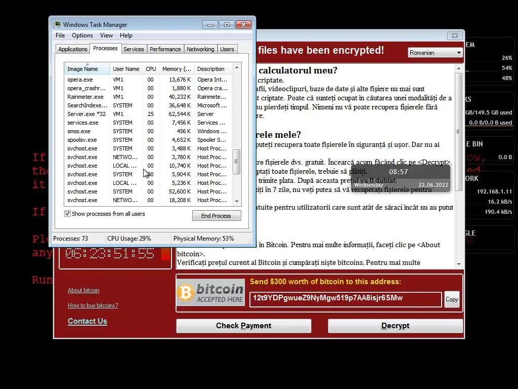The width and height of the screenshot is (518, 389).
Task: Click the ransom note scrollbar thumb
Action: (458, 132)
